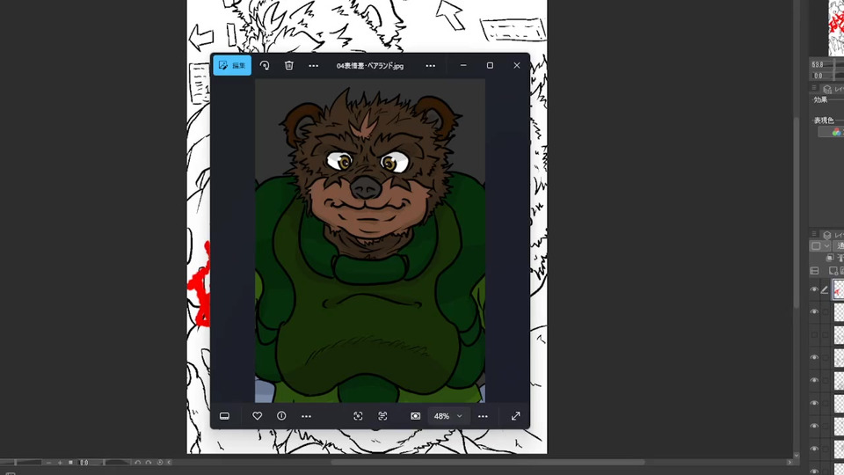Click fit-to-screen grid icon in canvas status bar
Viewport: 844px width, 475px height.
[x=70, y=462]
